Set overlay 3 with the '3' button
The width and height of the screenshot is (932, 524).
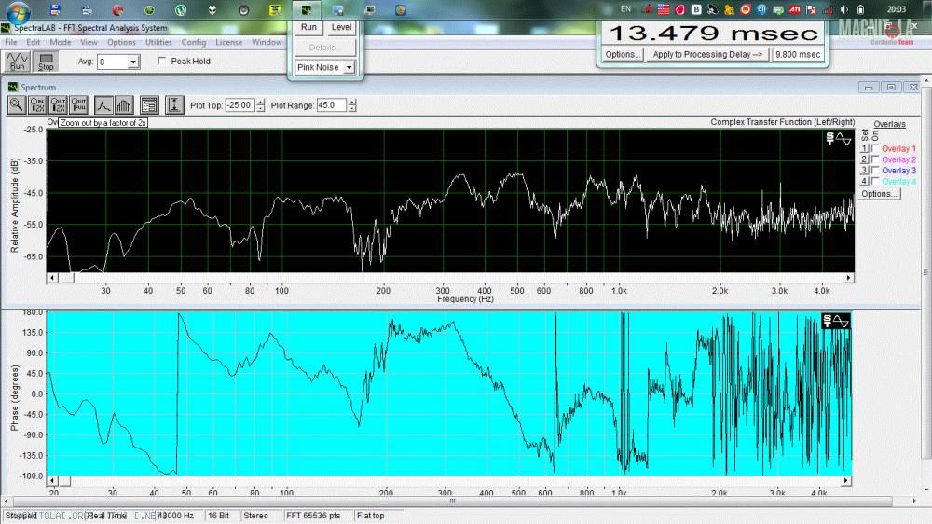coord(865,170)
